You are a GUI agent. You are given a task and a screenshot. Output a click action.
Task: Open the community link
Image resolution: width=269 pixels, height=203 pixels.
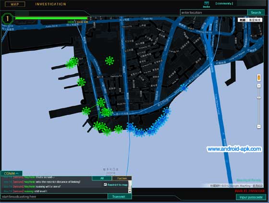pyautogui.click(x=224, y=3)
